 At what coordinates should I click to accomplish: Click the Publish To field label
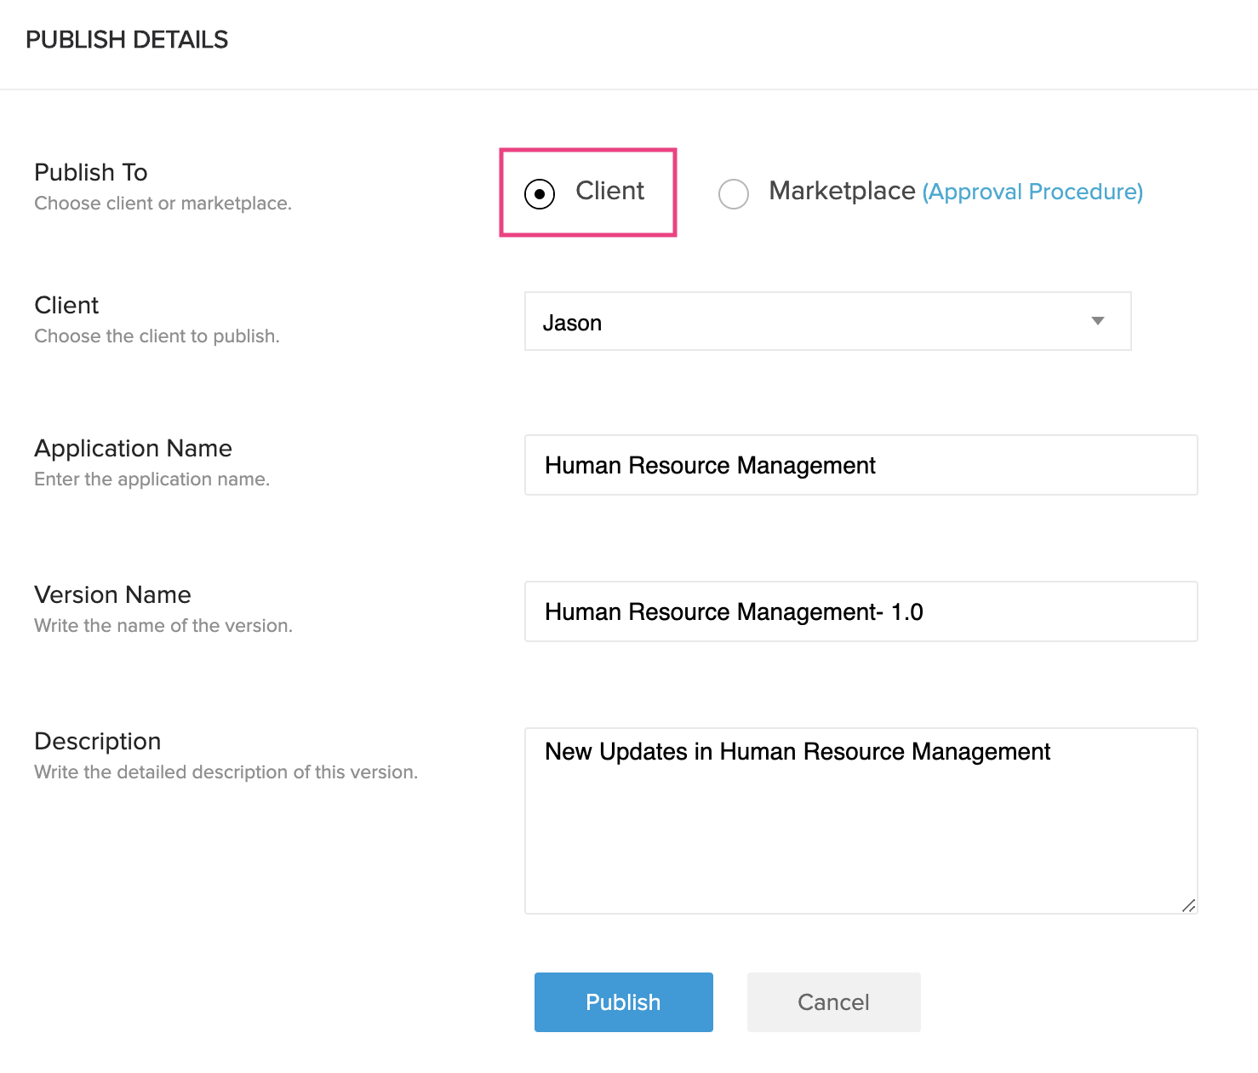pos(91,172)
